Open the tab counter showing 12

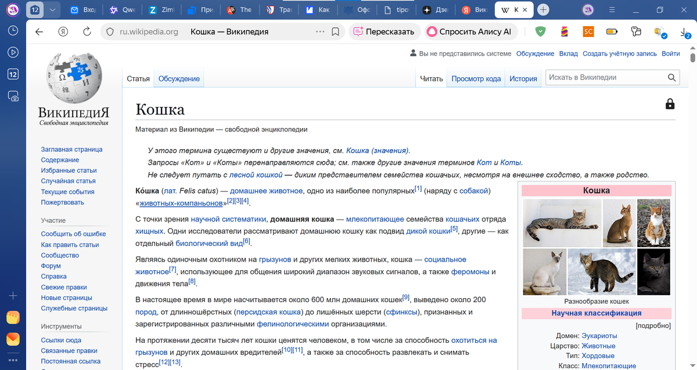click(35, 10)
